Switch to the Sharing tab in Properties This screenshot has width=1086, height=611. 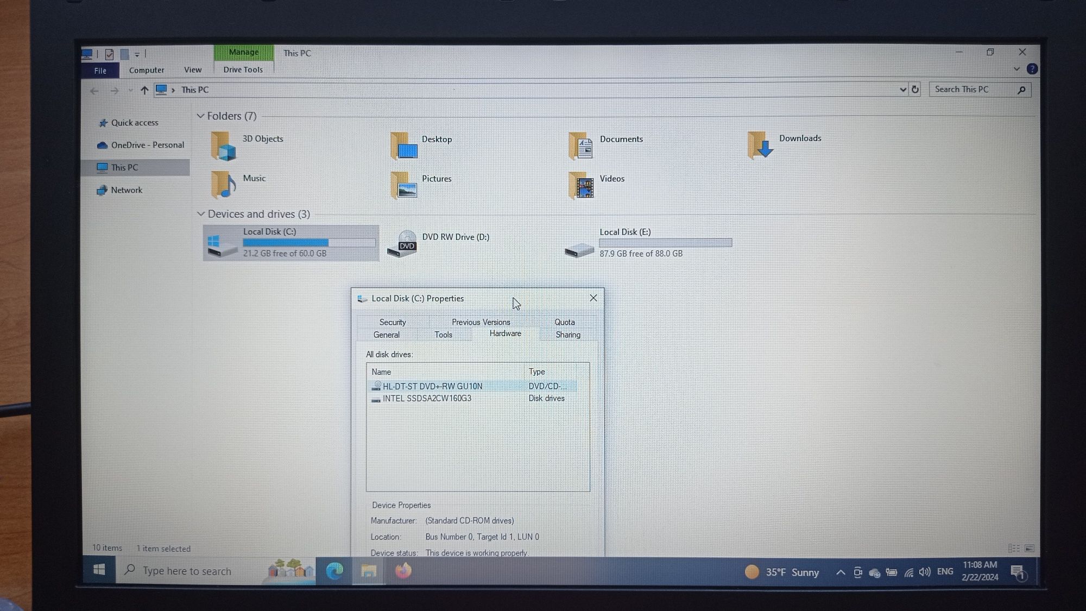coord(568,335)
